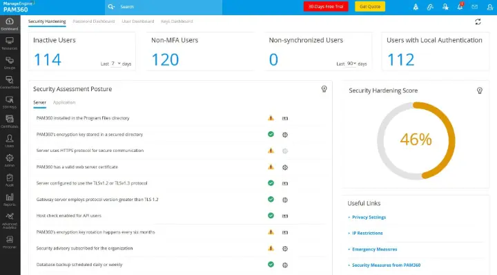The height and width of the screenshot is (275, 497).
Task: Switch to the Application sub-tab
Action: 64,102
